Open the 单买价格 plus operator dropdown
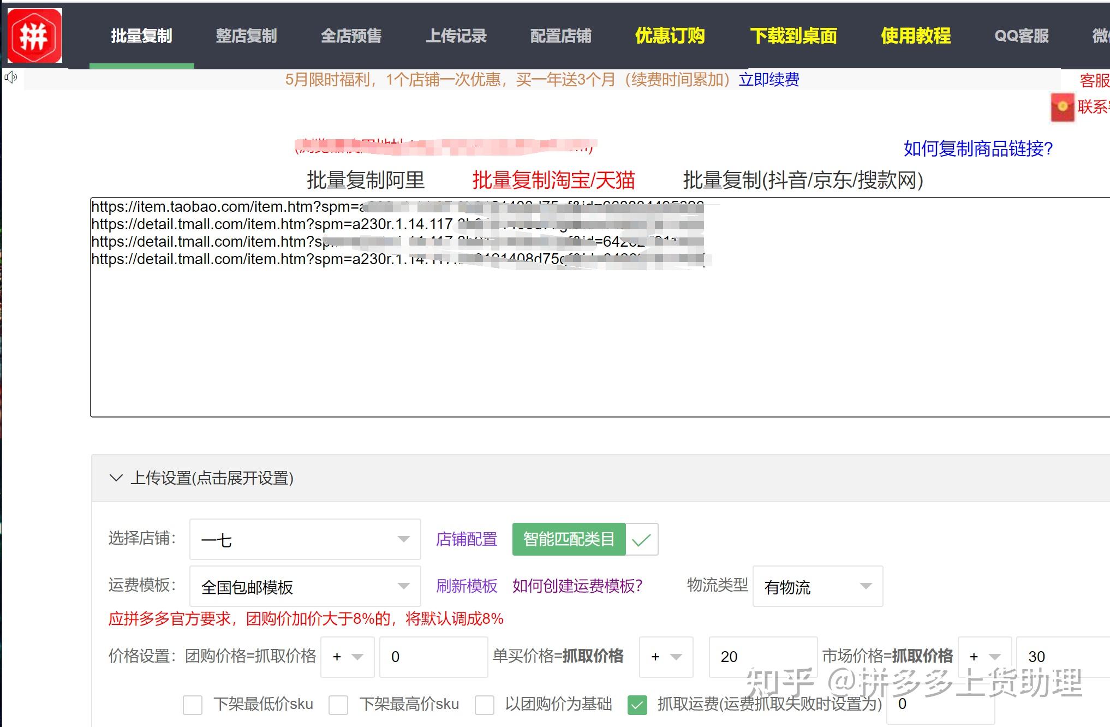1110x727 pixels. coord(666,657)
